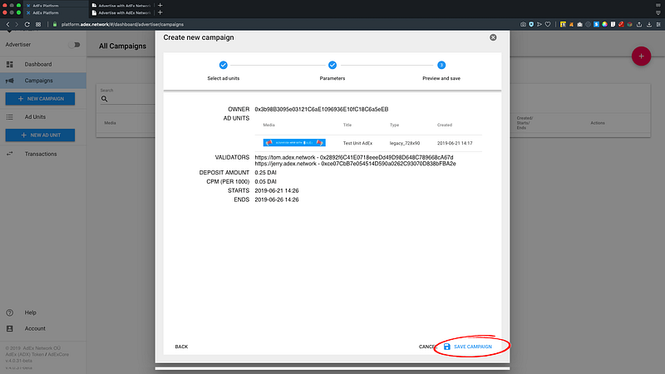665x374 pixels.
Task: Click the NEW AD UNIT button
Action: pos(40,135)
